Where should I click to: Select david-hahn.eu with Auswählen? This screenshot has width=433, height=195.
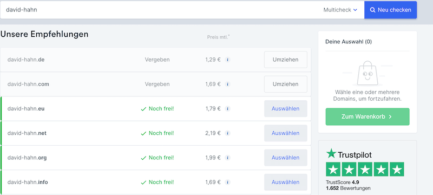tap(286, 109)
